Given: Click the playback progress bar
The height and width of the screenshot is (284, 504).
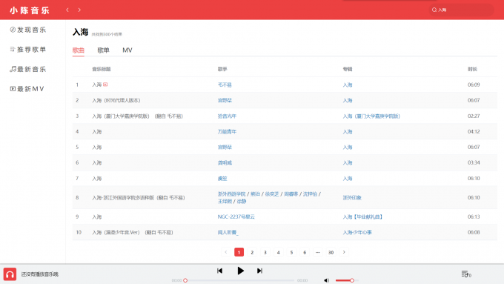Looking at the screenshot, I should click(239, 280).
